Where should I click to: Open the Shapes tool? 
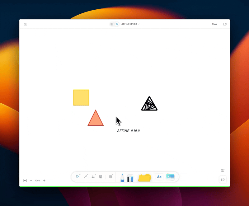[x=144, y=178]
